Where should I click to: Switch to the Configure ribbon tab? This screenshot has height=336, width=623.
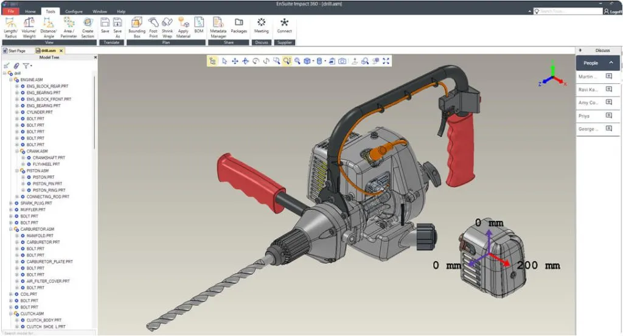(74, 12)
